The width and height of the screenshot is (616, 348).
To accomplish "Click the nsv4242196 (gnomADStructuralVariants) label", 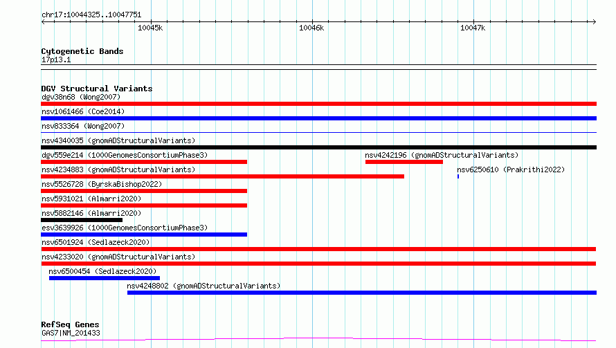I will click(442, 155).
